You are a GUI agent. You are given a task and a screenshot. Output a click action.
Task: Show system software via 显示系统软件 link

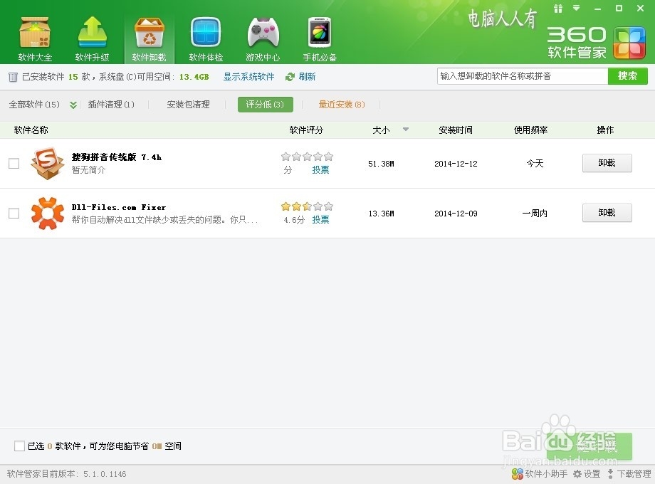coord(248,76)
